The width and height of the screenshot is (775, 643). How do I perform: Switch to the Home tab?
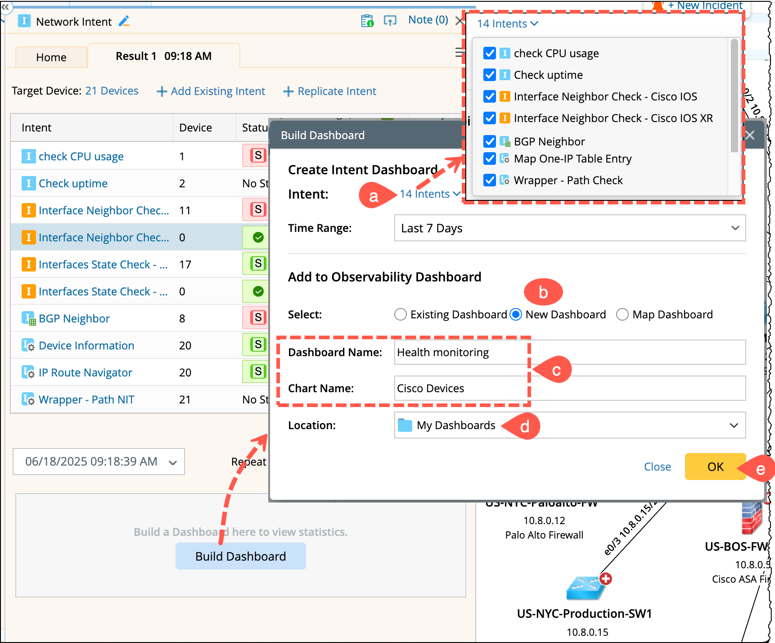point(51,57)
